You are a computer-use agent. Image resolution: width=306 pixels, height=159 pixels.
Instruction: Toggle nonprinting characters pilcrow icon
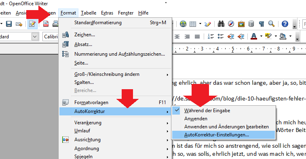coord(262,24)
